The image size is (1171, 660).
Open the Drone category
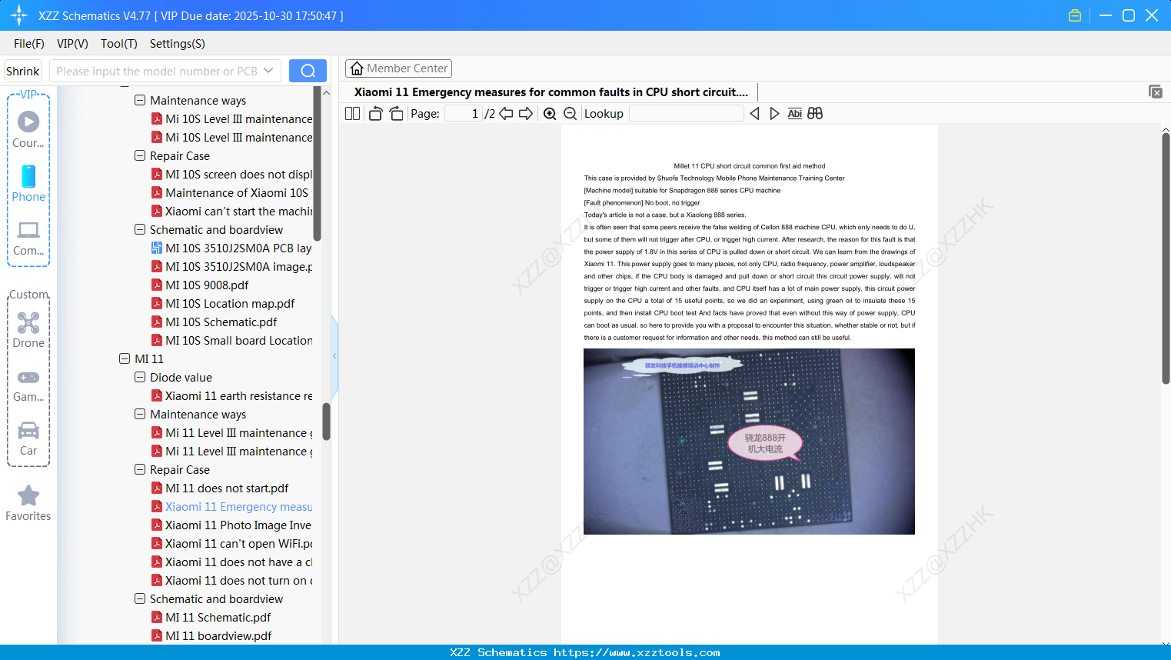coord(28,330)
